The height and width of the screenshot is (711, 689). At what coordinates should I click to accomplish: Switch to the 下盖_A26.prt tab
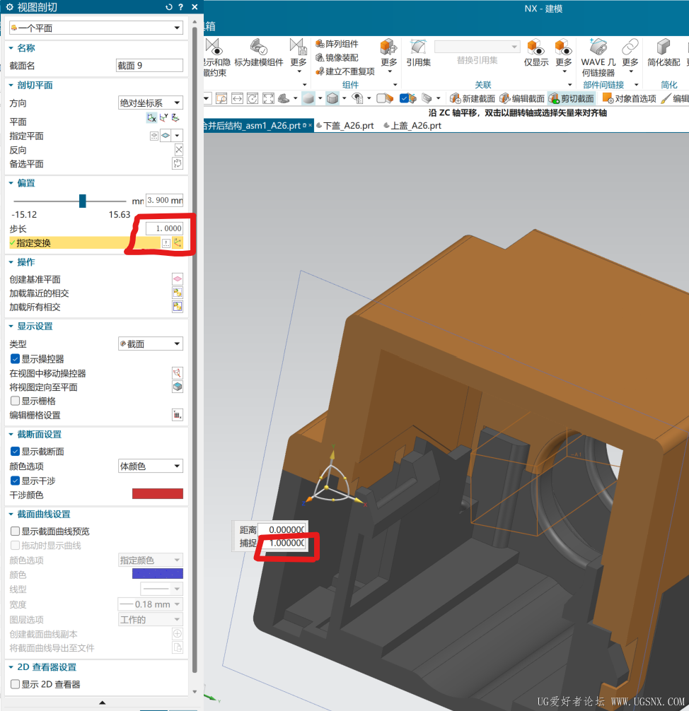click(345, 126)
